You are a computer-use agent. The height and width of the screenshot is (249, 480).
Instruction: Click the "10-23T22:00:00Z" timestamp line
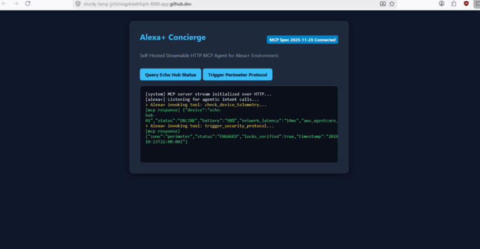tap(166, 142)
